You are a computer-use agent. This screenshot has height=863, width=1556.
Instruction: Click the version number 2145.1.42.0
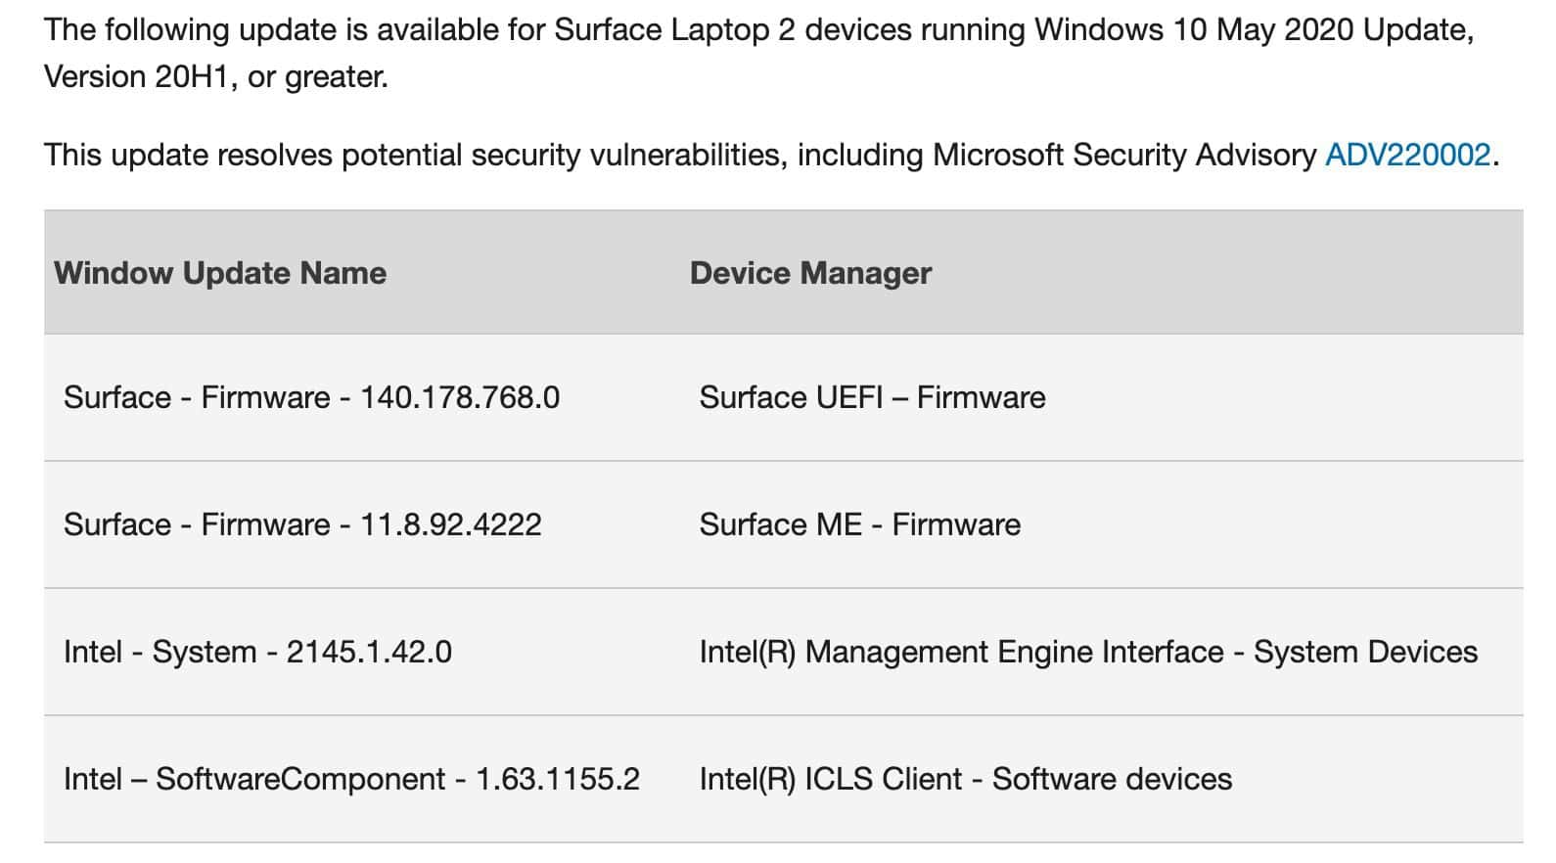(369, 652)
